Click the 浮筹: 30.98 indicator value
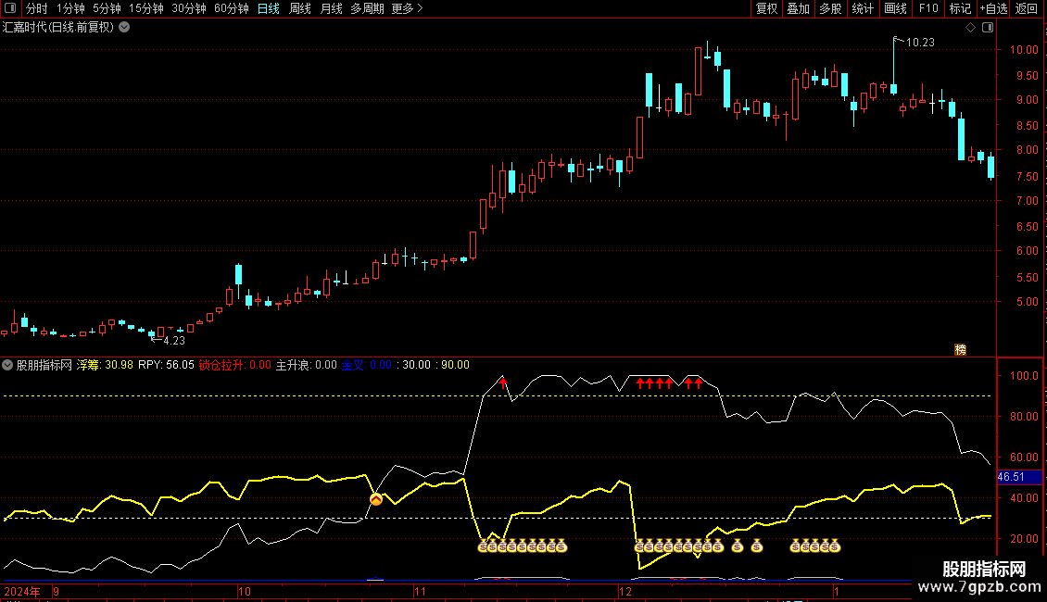Screen dimensions: 1047x602 click(x=105, y=365)
